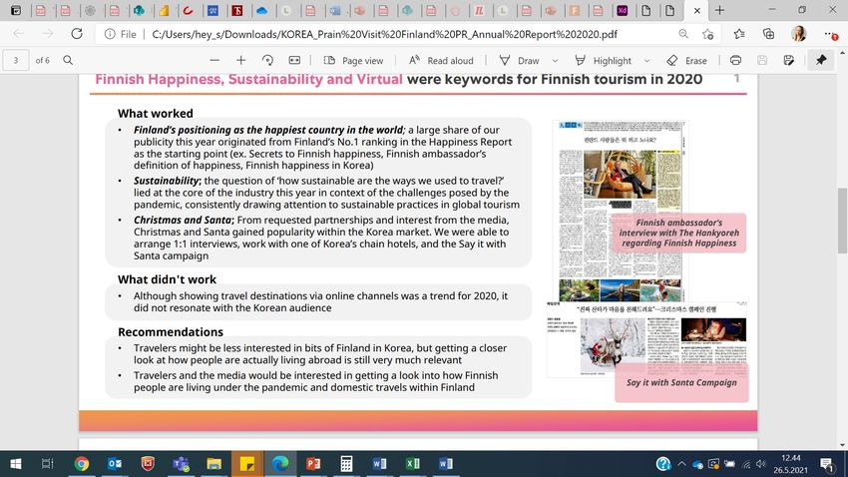Click the 'Recommendations' heading
The height and width of the screenshot is (477, 848).
pos(171,331)
